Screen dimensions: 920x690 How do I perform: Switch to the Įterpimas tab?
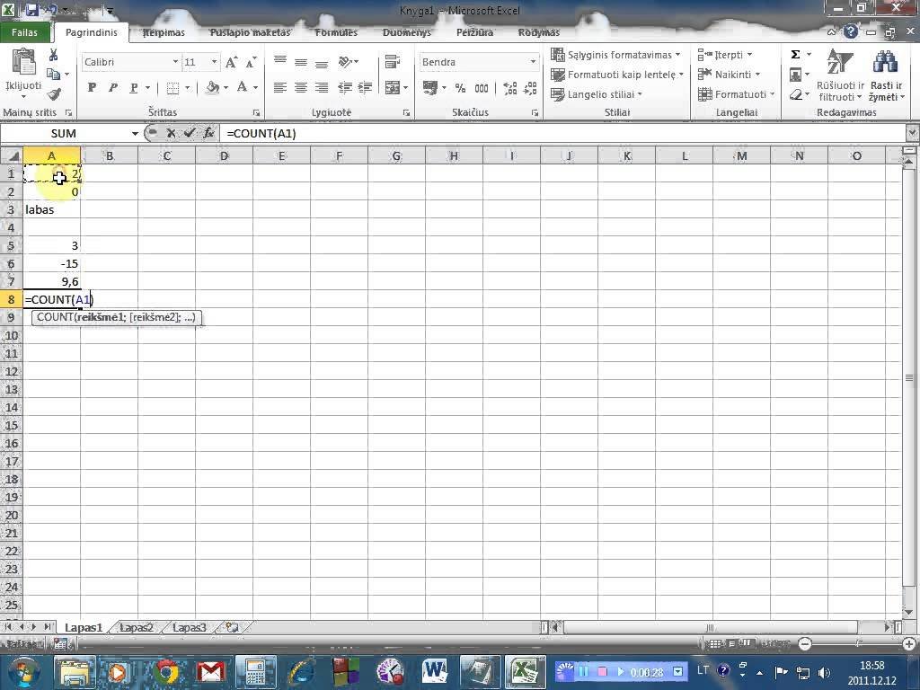[x=164, y=33]
